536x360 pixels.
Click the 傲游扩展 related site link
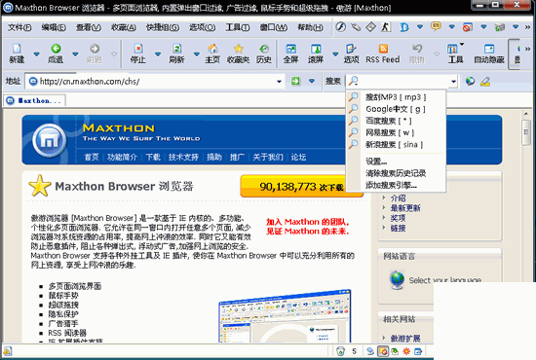pyautogui.click(x=405, y=339)
